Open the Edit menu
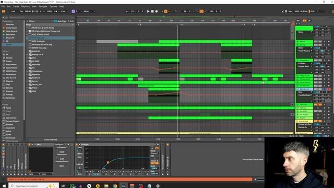The image size is (334, 188). pos(9,7)
